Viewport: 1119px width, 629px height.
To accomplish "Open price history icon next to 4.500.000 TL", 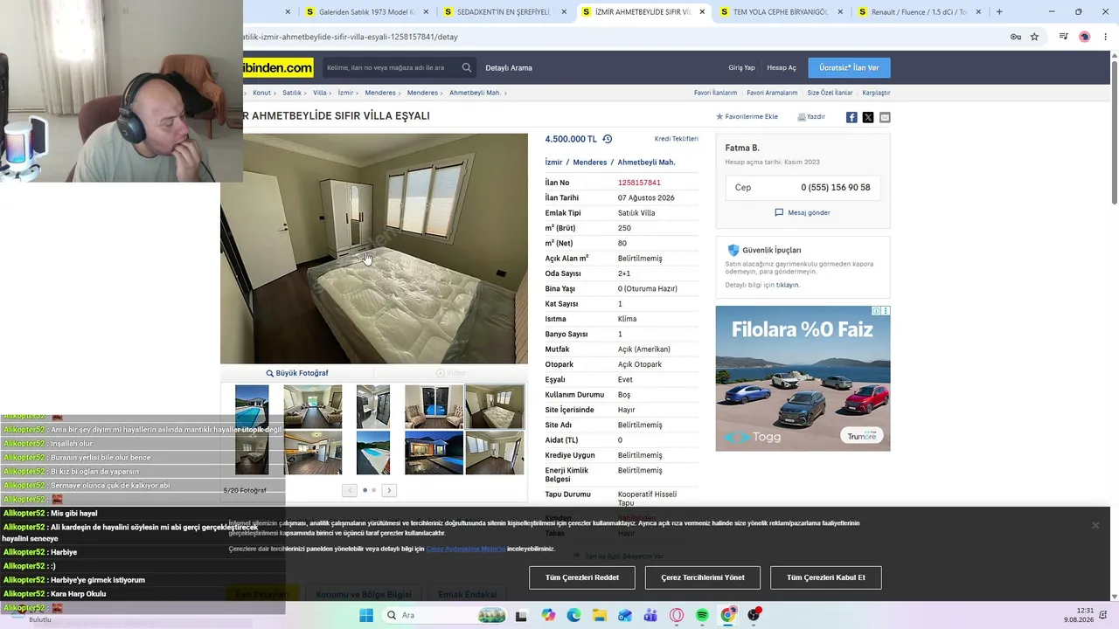I will coord(608,139).
